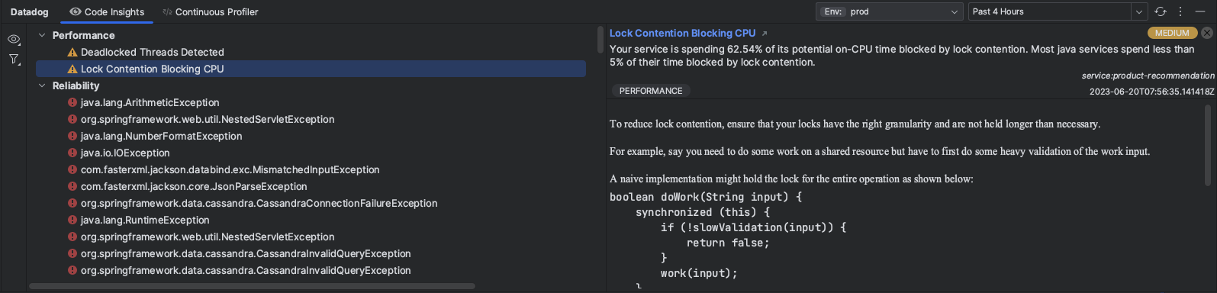Click error icon beside java.lang.ArithmeticException
The width and height of the screenshot is (1217, 293).
72,102
